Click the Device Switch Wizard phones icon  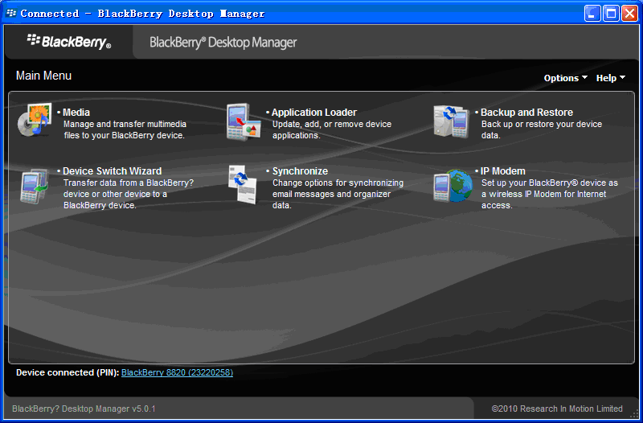(x=35, y=187)
